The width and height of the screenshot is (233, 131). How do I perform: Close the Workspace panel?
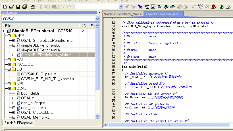[x=99, y=12]
